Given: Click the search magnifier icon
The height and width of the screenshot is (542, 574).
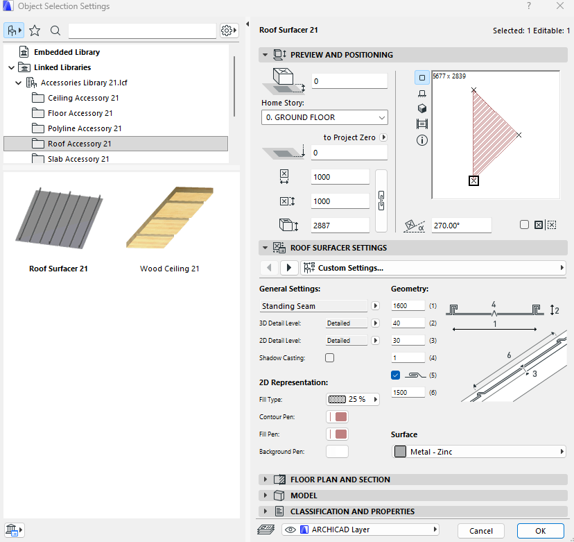Looking at the screenshot, I should click(55, 31).
